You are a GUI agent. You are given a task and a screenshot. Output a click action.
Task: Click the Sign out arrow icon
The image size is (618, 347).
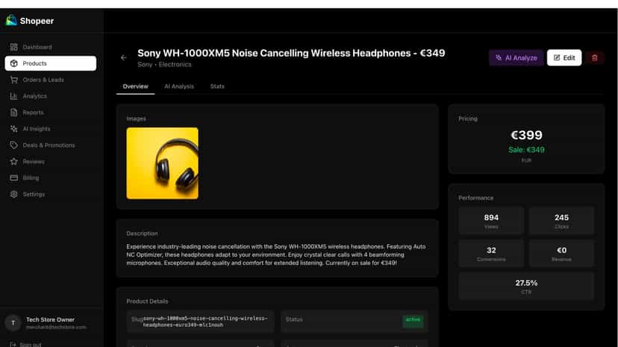(x=13, y=344)
